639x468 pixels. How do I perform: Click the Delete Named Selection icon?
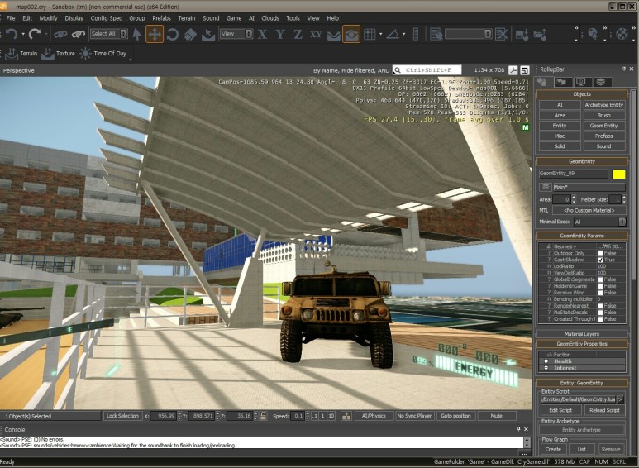(x=501, y=34)
